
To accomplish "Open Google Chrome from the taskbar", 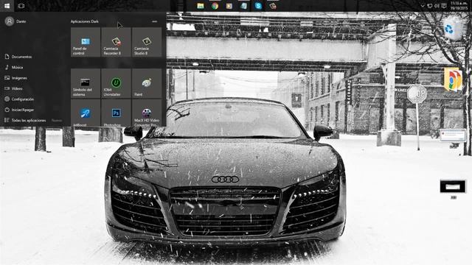I will click(215, 6).
